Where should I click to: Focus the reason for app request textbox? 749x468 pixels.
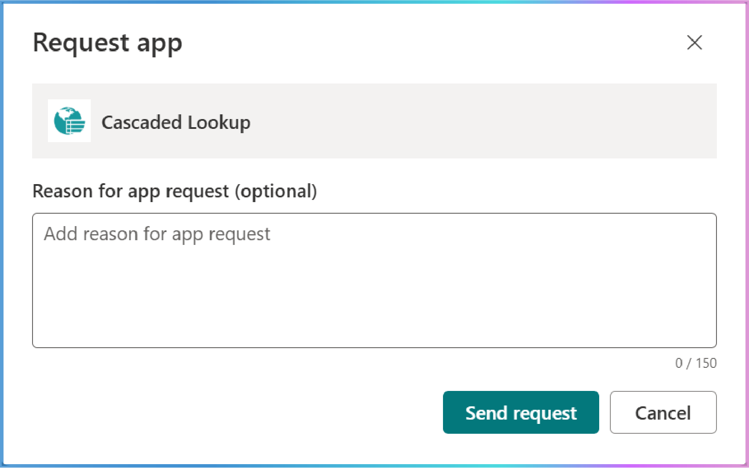(374, 280)
